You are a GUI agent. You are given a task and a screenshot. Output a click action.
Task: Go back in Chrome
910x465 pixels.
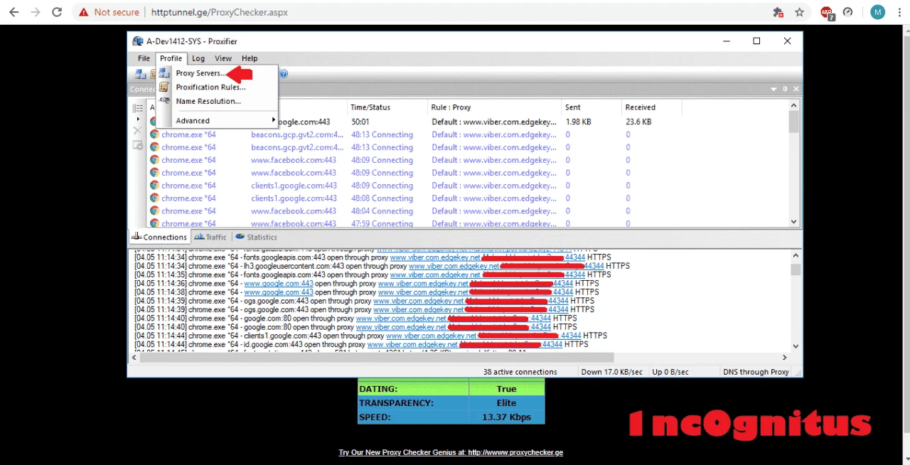pos(14,12)
